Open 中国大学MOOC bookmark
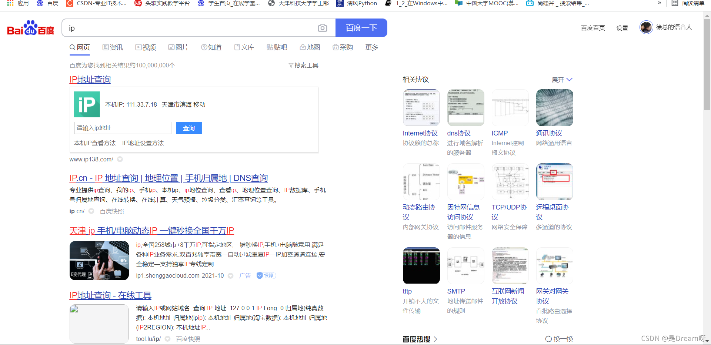Viewport: 711px width, 345px height. point(487,3)
